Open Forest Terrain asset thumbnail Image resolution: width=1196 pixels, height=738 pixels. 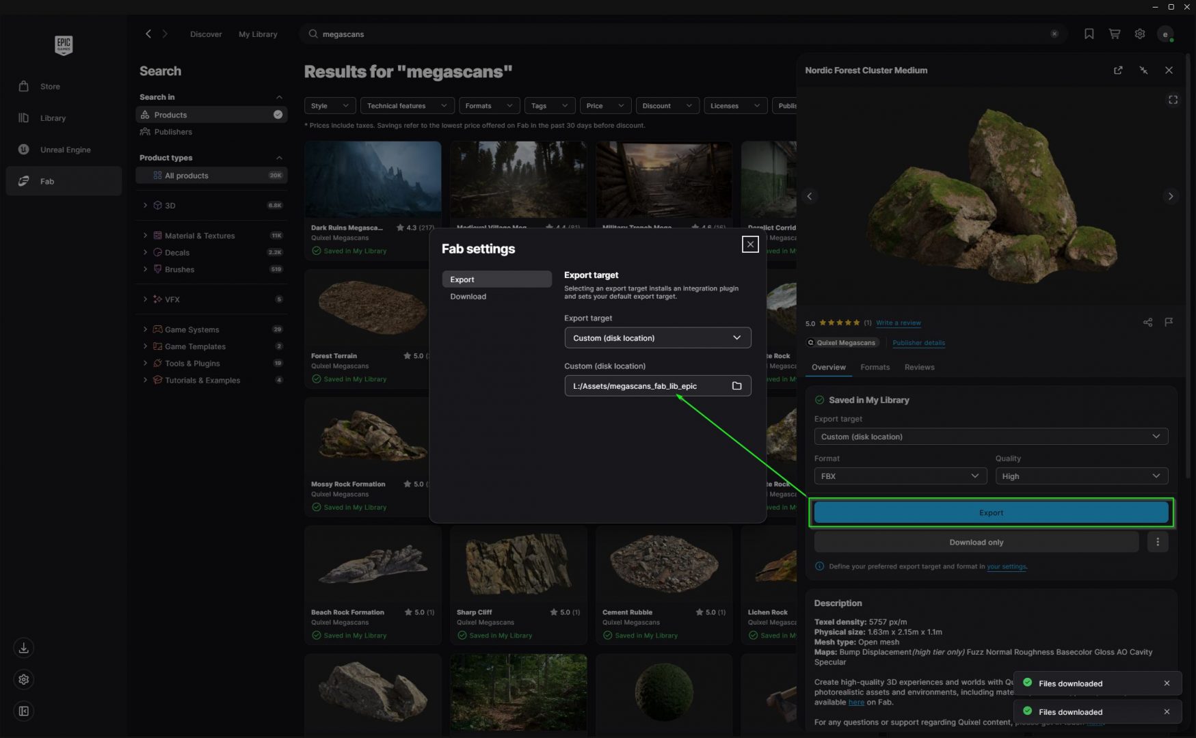click(372, 309)
